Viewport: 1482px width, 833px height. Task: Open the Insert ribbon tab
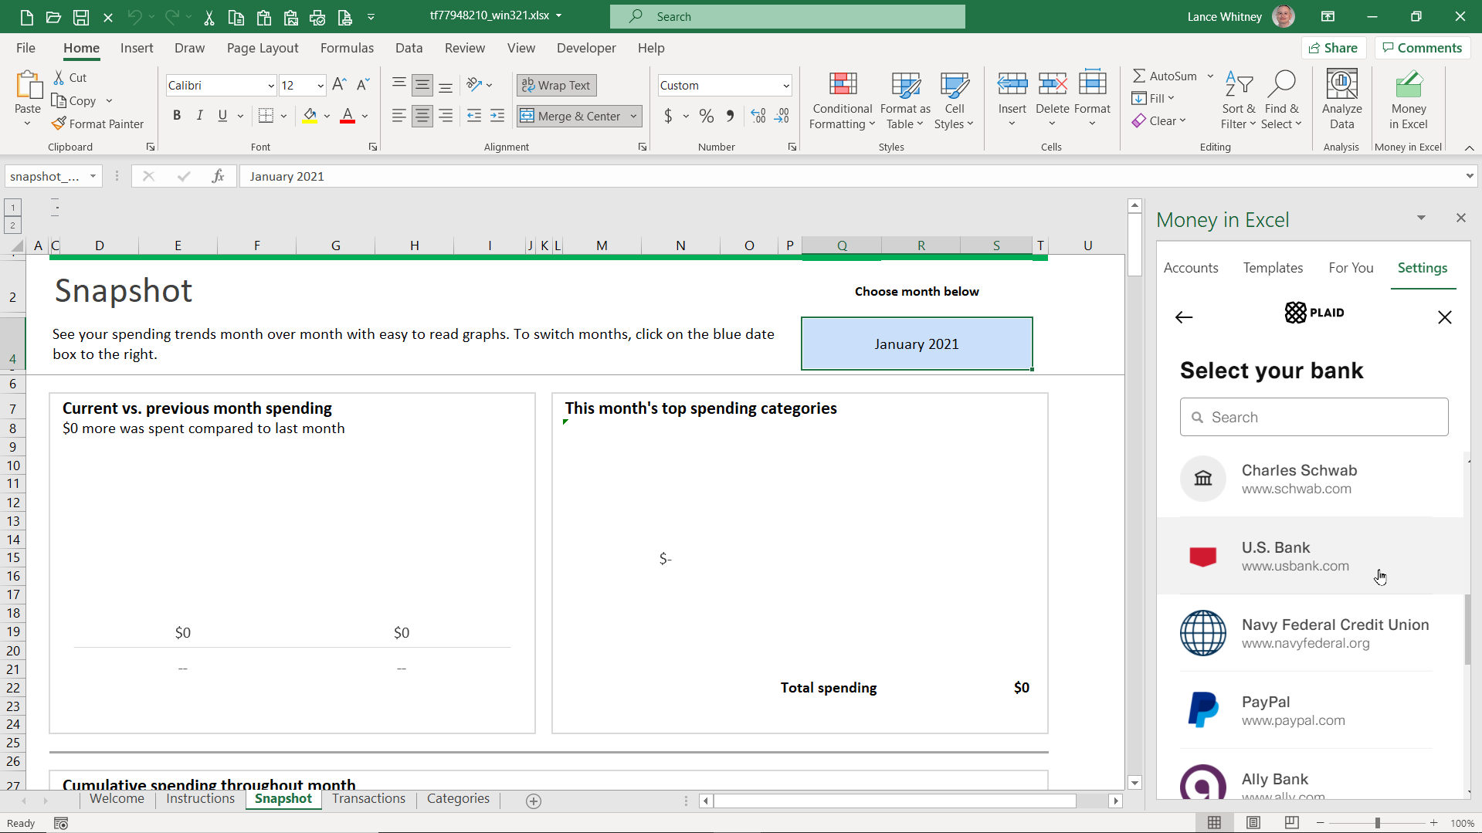(x=137, y=48)
